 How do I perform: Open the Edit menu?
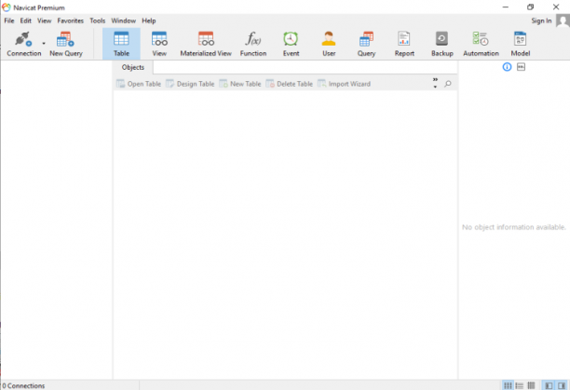pyautogui.click(x=25, y=20)
